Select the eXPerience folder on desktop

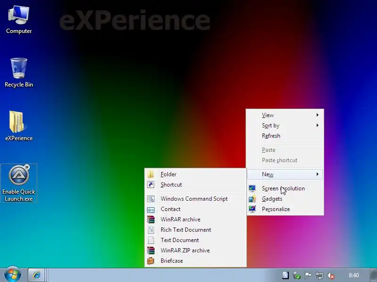pos(19,126)
